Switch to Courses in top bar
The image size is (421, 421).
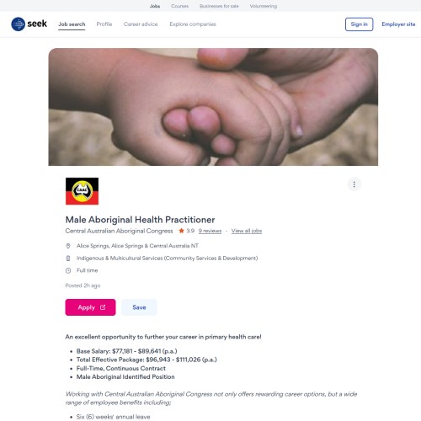[x=180, y=6]
